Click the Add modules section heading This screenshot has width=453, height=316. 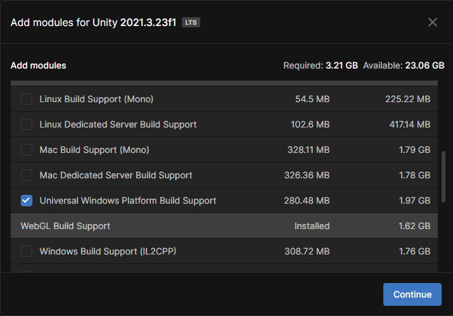tap(39, 65)
